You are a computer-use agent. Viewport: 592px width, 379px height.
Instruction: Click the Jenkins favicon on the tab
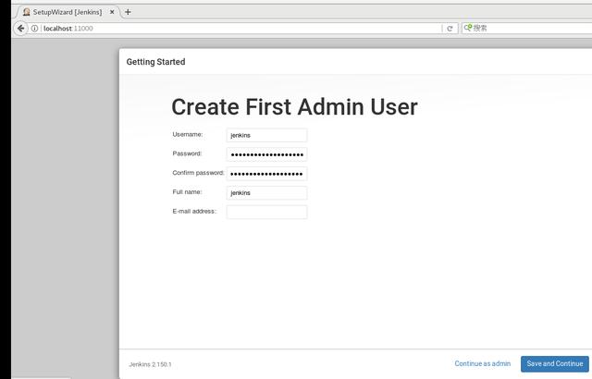coord(27,12)
